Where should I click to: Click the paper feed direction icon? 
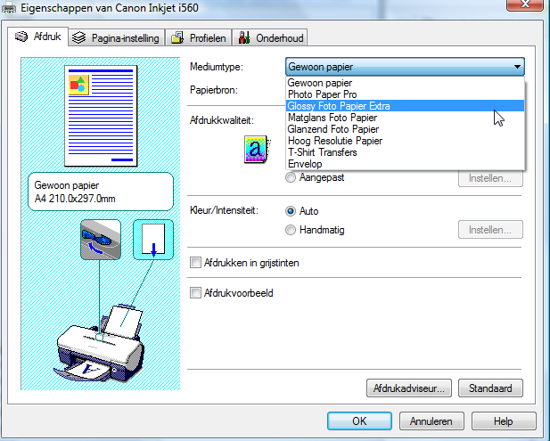click(152, 240)
